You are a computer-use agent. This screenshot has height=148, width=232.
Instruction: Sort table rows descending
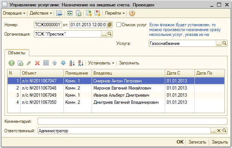click(81, 63)
